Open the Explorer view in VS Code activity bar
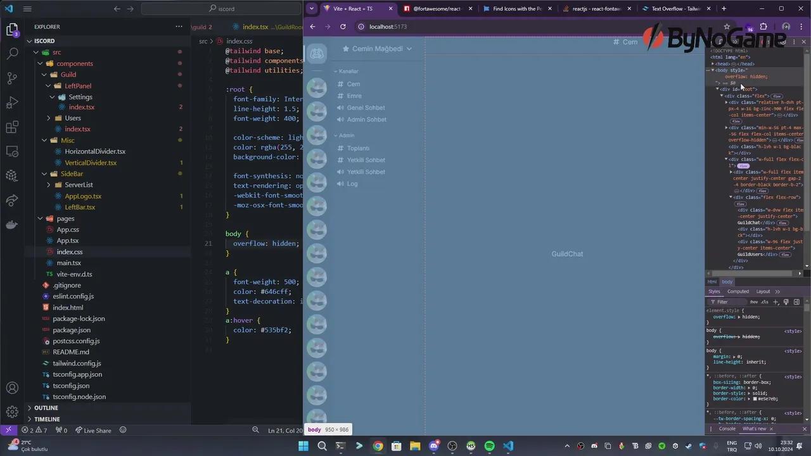This screenshot has width=811, height=456. click(x=12, y=30)
